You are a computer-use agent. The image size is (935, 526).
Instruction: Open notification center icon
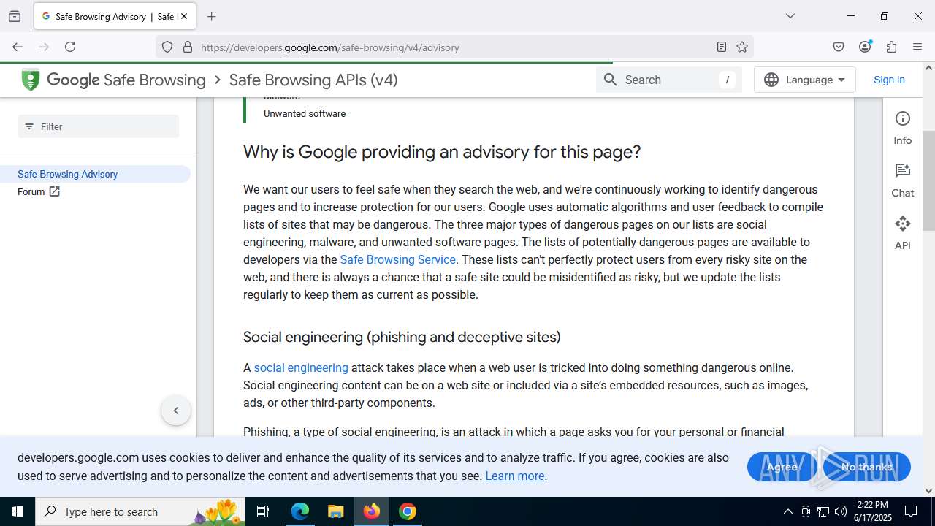[x=911, y=511]
